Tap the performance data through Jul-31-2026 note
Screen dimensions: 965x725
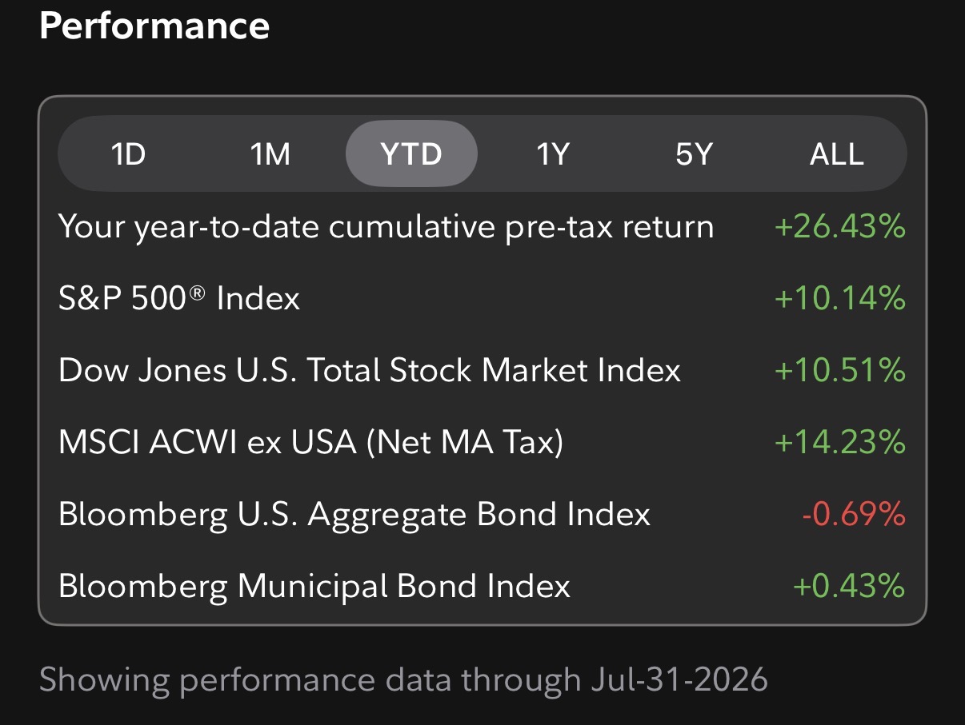403,680
